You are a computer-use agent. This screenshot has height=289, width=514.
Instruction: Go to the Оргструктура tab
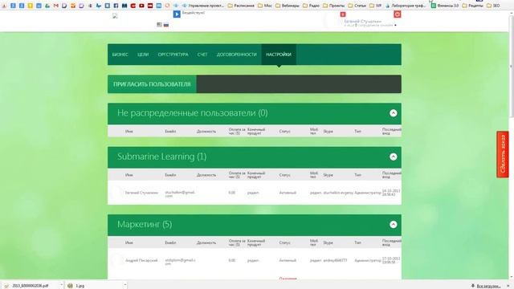pyautogui.click(x=173, y=55)
